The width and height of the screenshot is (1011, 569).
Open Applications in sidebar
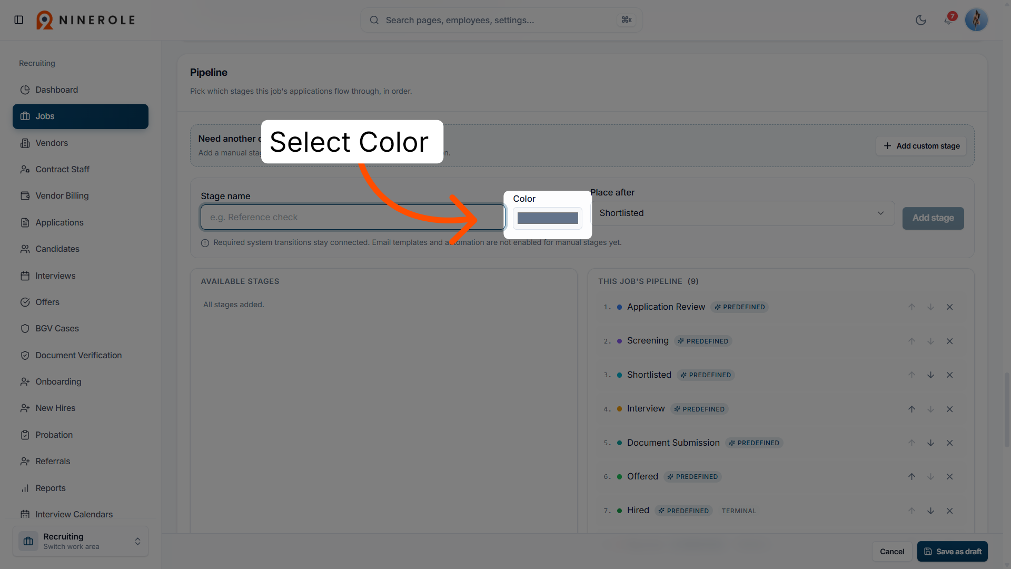(x=81, y=222)
